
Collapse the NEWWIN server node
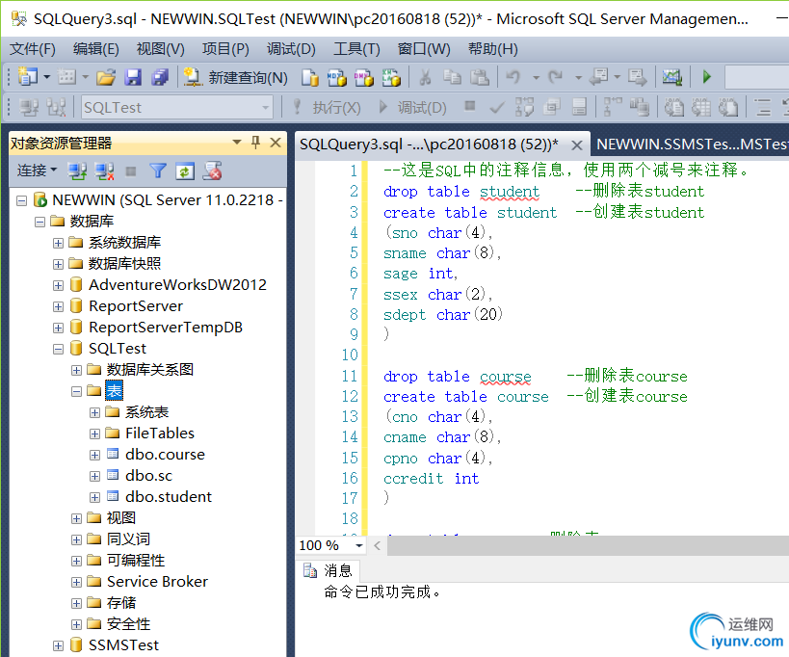pyautogui.click(x=21, y=200)
